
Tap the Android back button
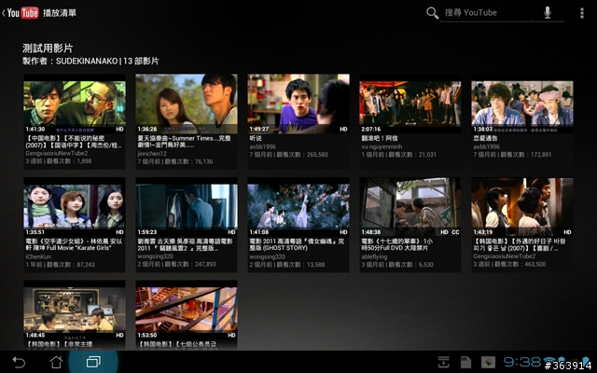(x=19, y=362)
